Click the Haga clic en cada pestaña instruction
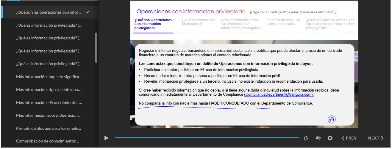Image resolution: width=392 pixels, height=149 pixels. pyautogui.click(x=293, y=12)
